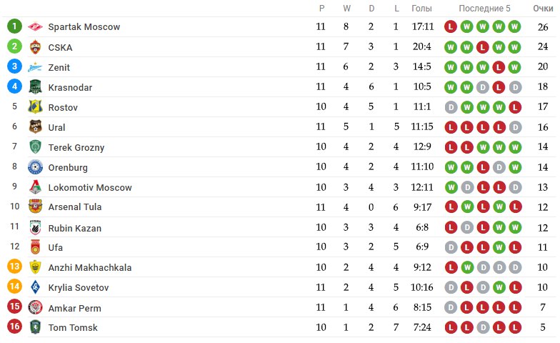Click the Tom Tomsk team crest
The image size is (560, 343).
(36, 327)
